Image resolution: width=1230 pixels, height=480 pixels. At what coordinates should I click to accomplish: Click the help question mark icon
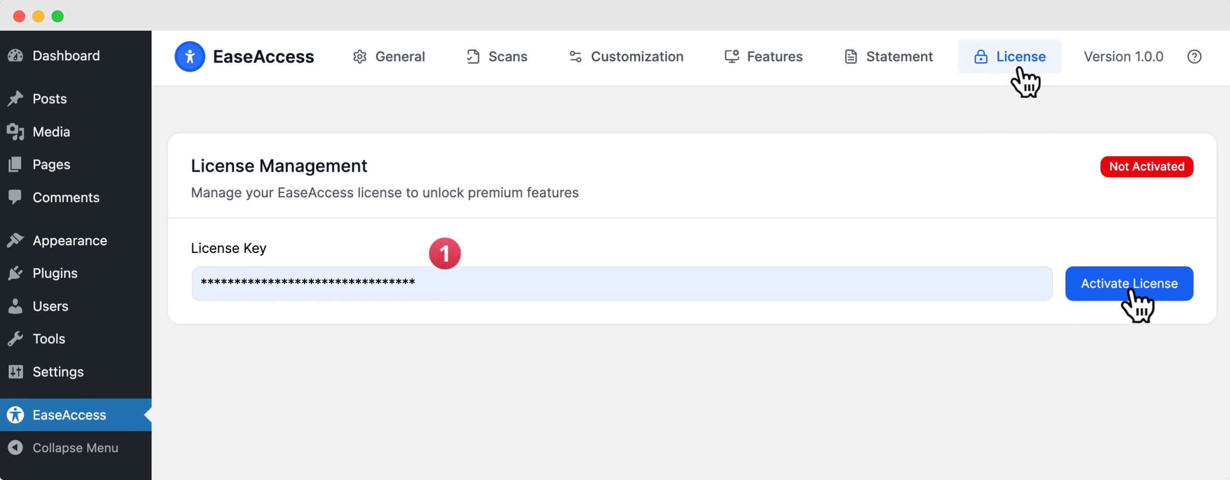1194,57
